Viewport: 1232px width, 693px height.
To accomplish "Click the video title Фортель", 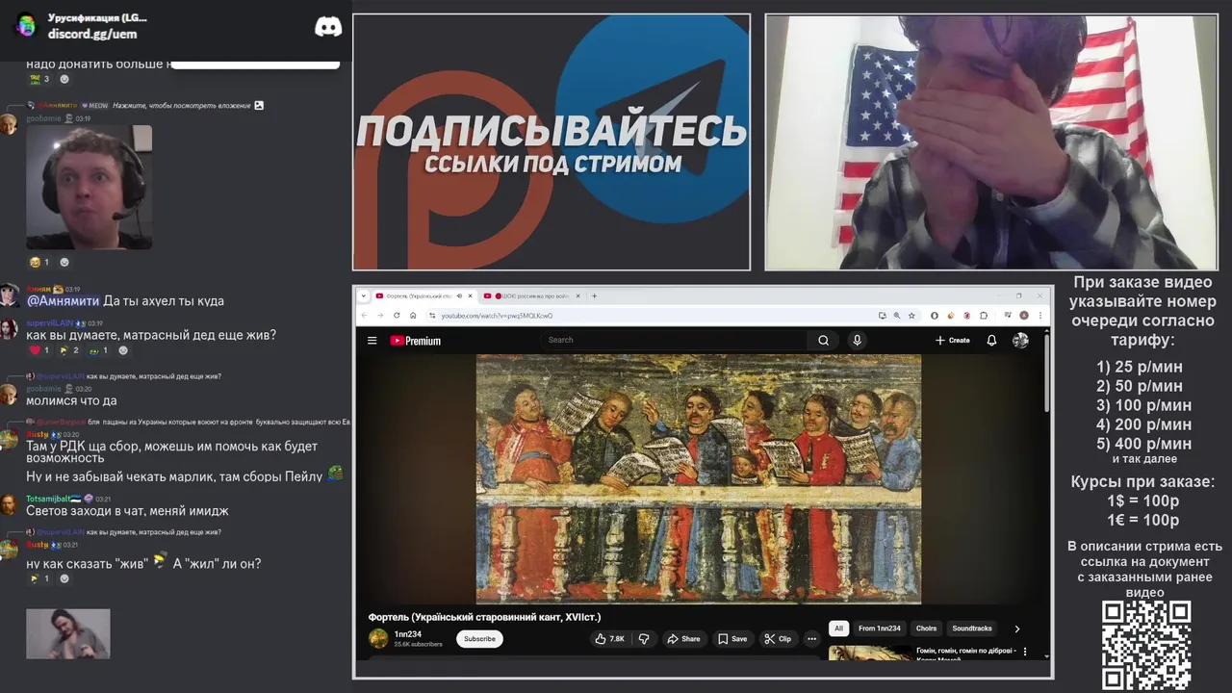I will (x=484, y=617).
